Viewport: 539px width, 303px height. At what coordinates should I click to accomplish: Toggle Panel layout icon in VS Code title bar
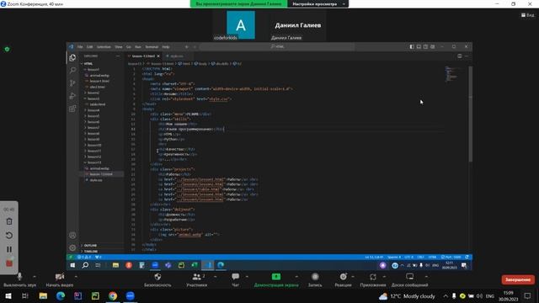[419, 47]
